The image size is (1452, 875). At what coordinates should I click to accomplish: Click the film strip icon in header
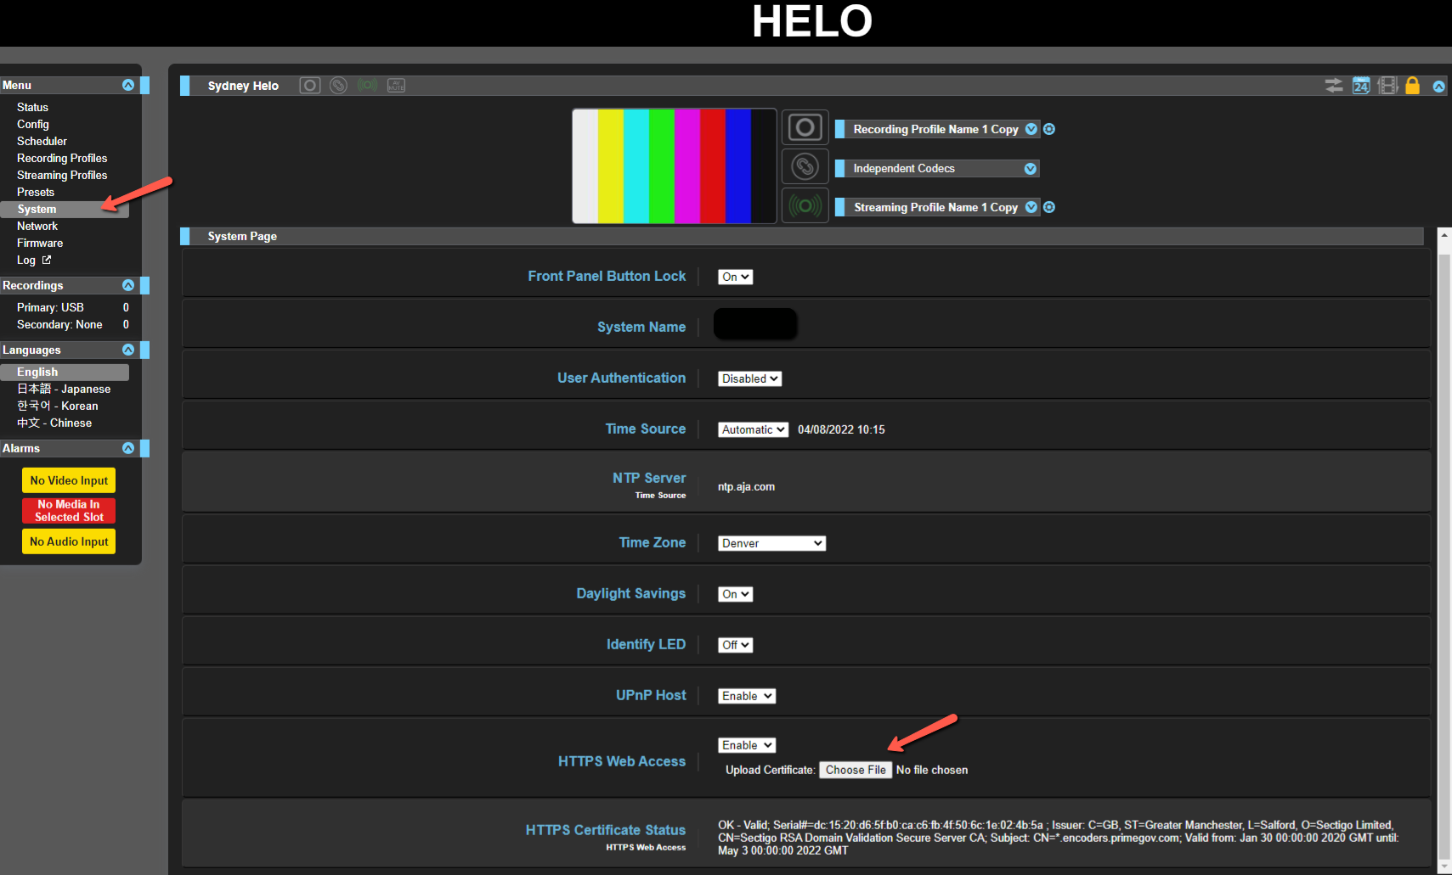coord(1387,86)
